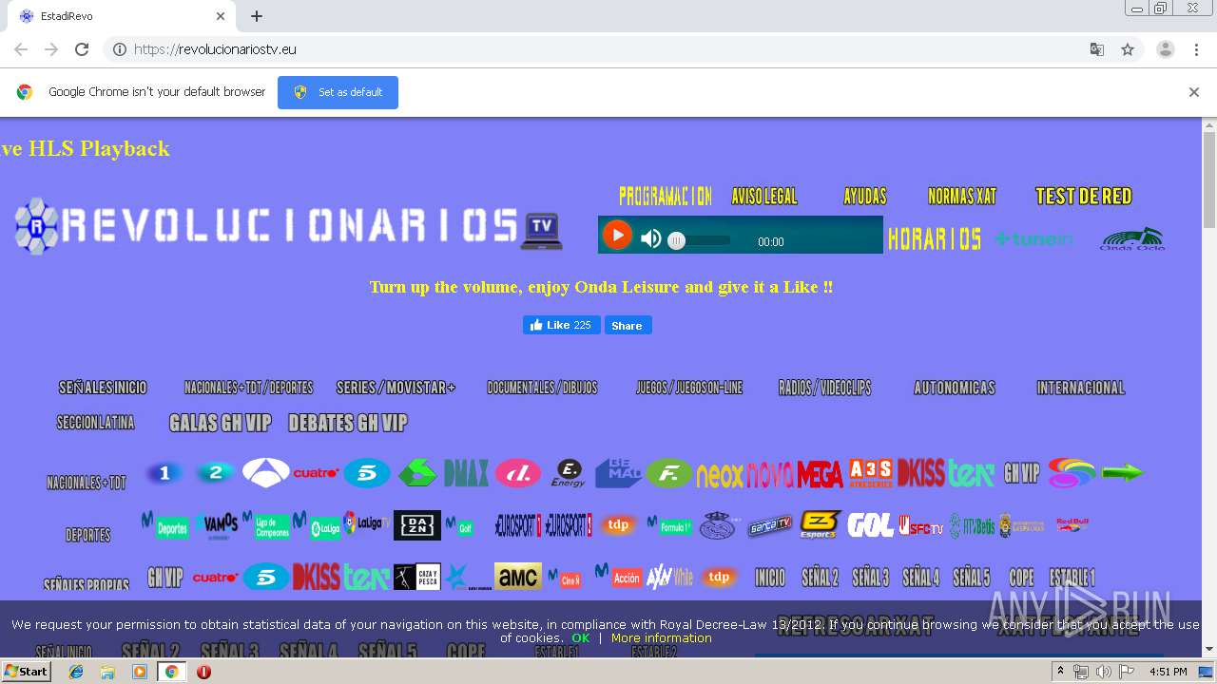Click Set as default browser button
Viewport: 1217px width, 684px height.
pyautogui.click(x=338, y=92)
